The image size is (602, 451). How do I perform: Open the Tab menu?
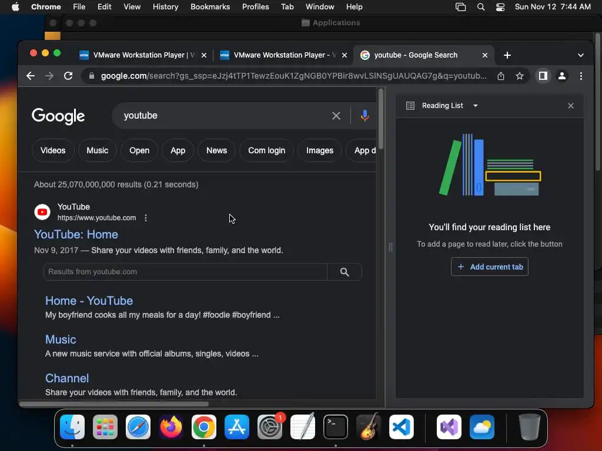[287, 7]
